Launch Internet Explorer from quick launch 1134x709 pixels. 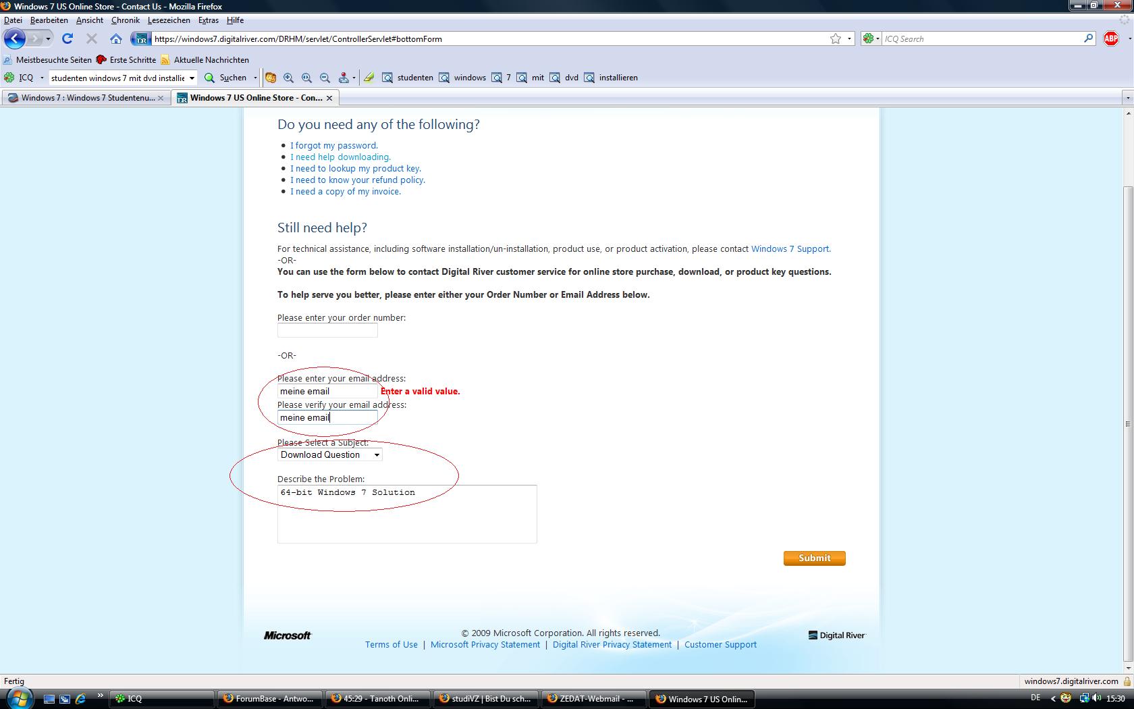pos(80,699)
